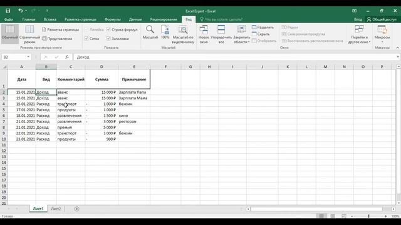The height and width of the screenshot is (225, 401).
Task: Hide the window (Скрыть)
Action: [261, 34]
